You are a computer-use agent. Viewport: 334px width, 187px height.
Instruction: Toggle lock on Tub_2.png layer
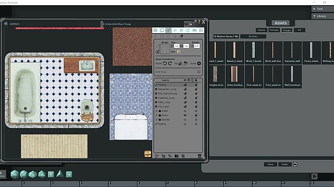[x=196, y=106]
